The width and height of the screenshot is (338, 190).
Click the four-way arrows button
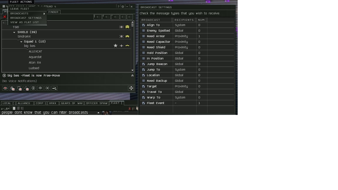point(131,88)
